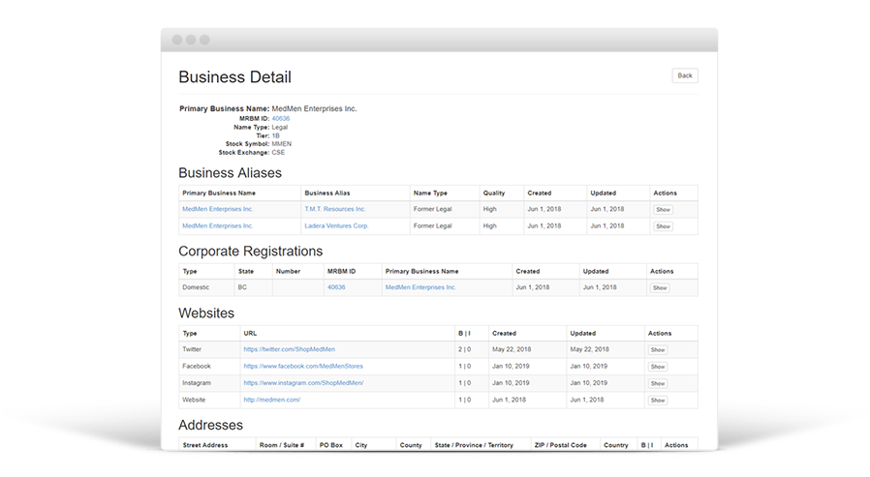This screenshot has width=870, height=477.
Task: Show the Facebook website record
Action: click(658, 367)
